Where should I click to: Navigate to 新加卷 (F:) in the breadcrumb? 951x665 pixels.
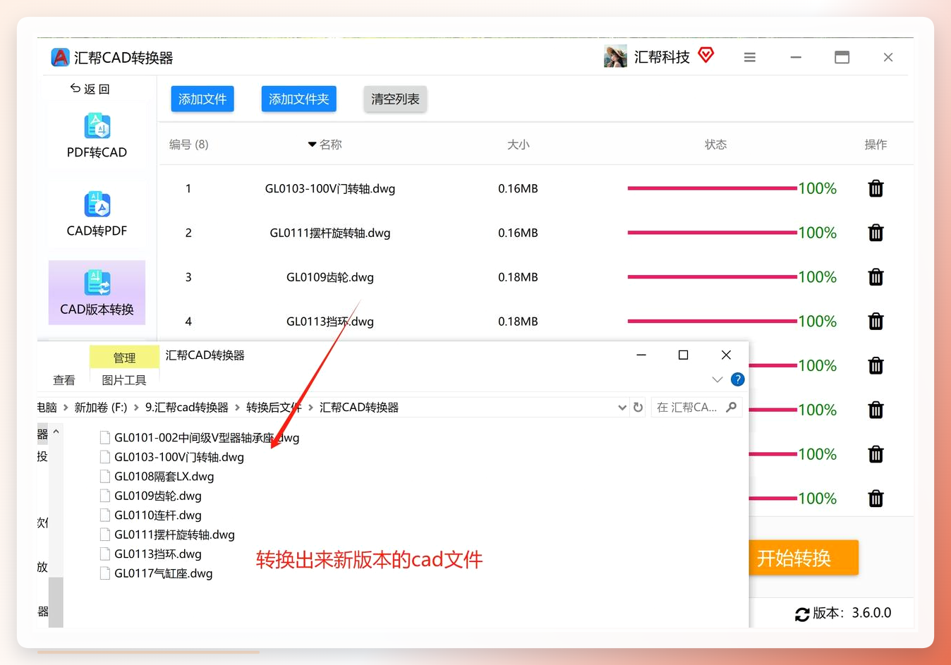[x=101, y=408]
